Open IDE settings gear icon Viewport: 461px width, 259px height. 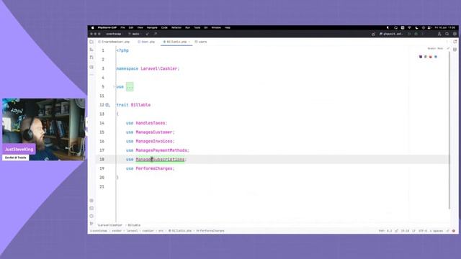tap(455, 34)
